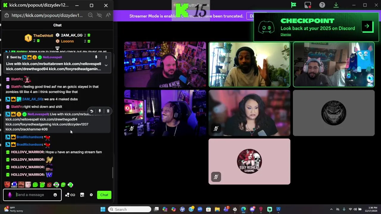Open the chat shop storefront icon
This screenshot has width=381, height=214.
pyautogui.click(x=82, y=195)
